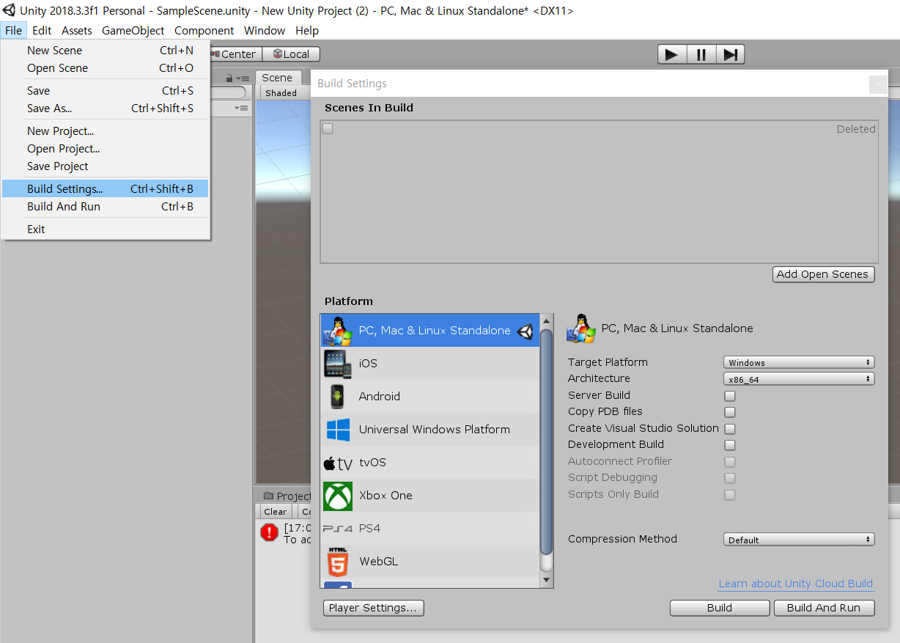Click the Hierarchy search field
Viewport: 900px width, 643px height.
pos(229,93)
